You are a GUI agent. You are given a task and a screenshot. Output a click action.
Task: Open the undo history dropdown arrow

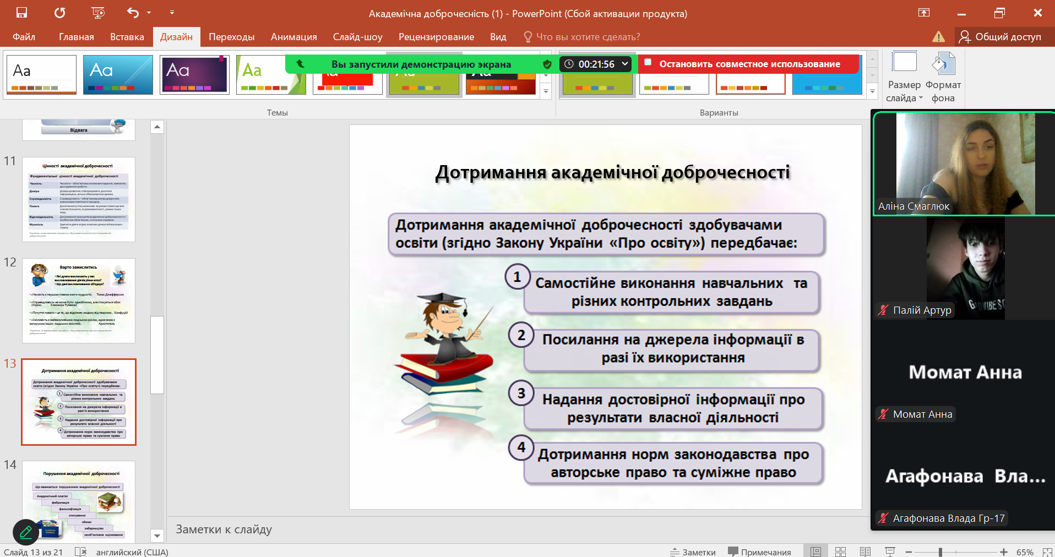pyautogui.click(x=149, y=13)
